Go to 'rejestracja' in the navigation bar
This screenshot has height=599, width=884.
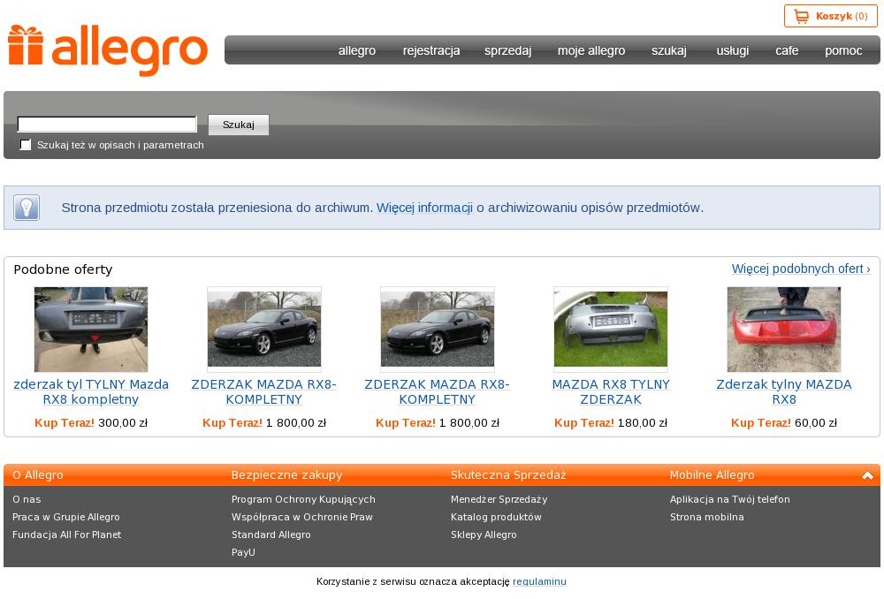click(x=431, y=50)
